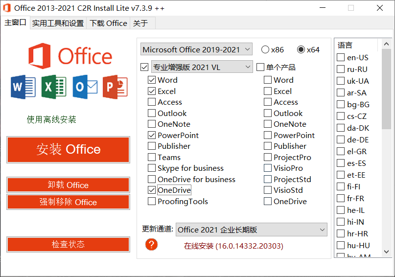The image size is (395, 277).
Task: Enable Publisher in the suite list
Action: (152, 146)
